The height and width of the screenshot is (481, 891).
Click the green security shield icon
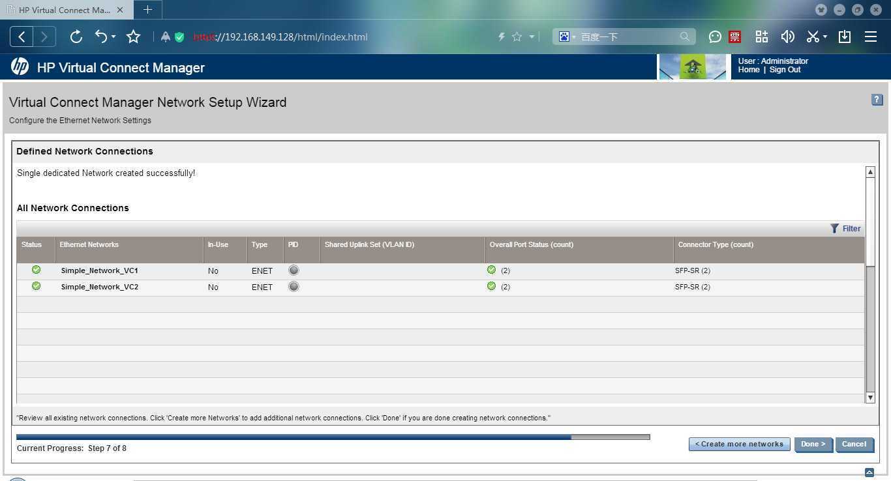pos(179,37)
